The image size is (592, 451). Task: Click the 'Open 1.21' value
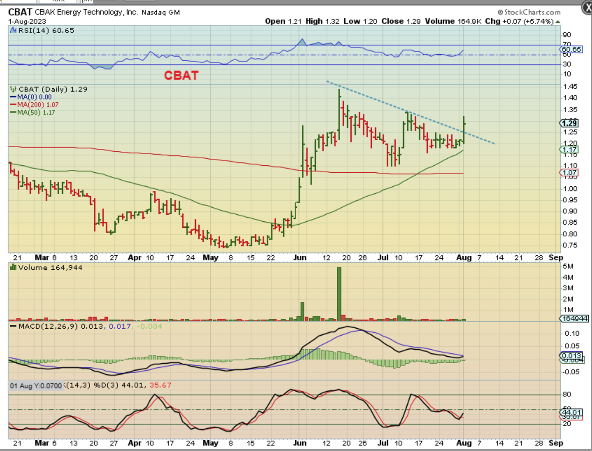[x=283, y=21]
